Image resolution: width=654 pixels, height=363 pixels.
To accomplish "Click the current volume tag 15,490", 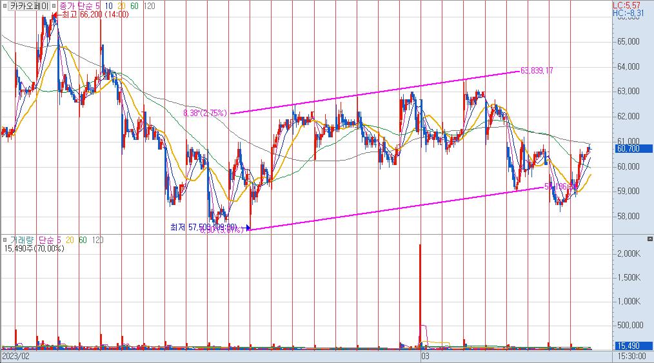I will pyautogui.click(x=634, y=346).
